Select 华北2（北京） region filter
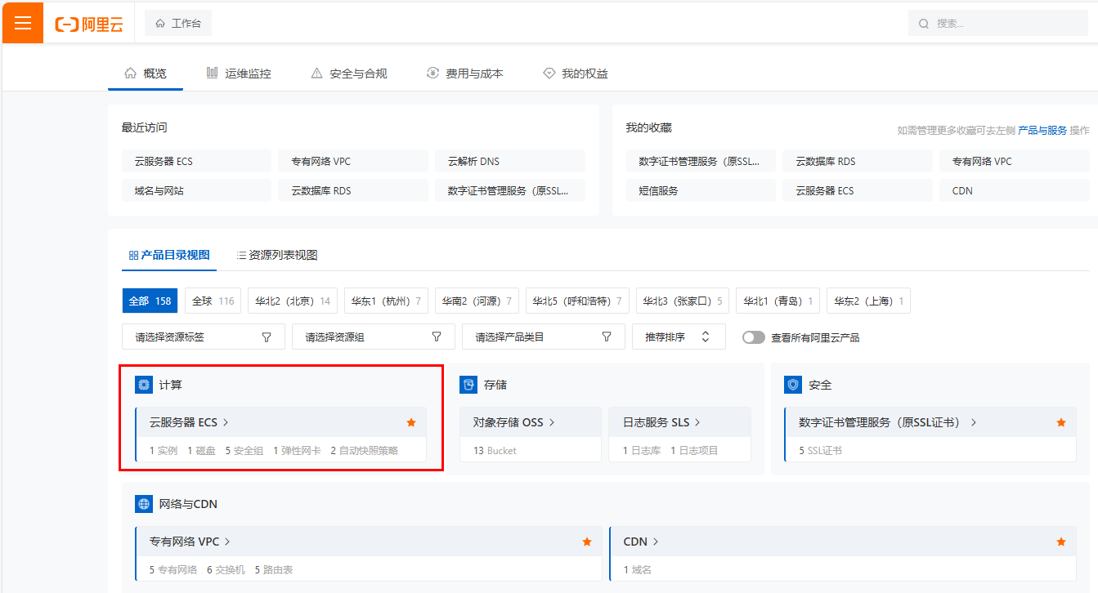Viewport: 1098px width, 593px height. point(293,301)
